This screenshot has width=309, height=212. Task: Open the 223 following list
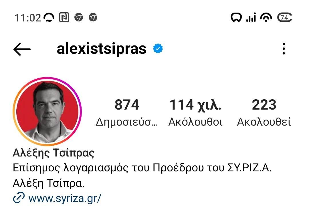click(x=264, y=105)
